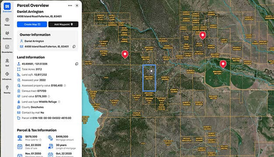The image size is (274, 157).
Task: Open the Infrastructure sidebar section
Action: click(x=7, y=76)
